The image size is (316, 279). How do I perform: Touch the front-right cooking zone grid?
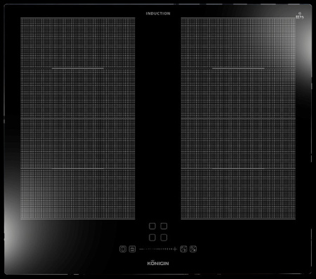(238, 169)
